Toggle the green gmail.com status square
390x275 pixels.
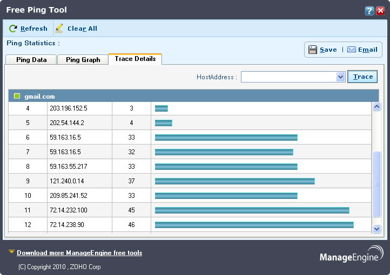pyautogui.click(x=17, y=96)
